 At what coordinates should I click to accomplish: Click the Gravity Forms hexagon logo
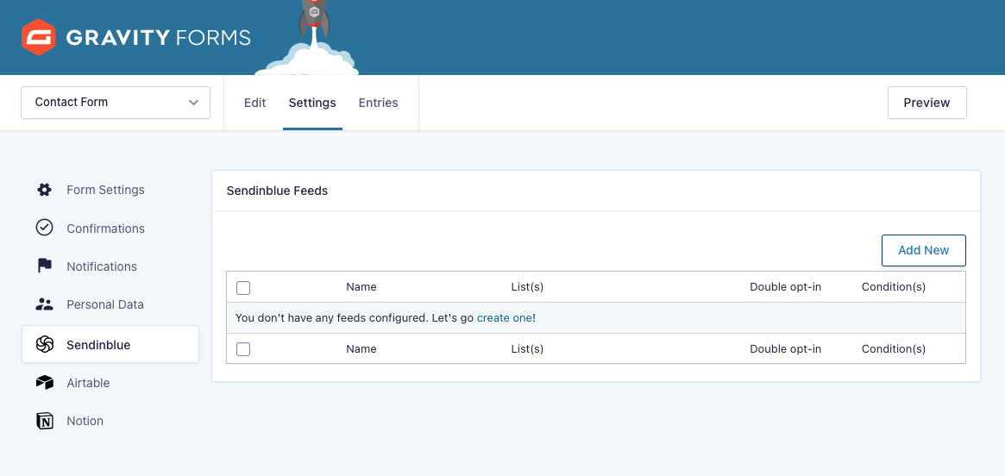pyautogui.click(x=39, y=37)
